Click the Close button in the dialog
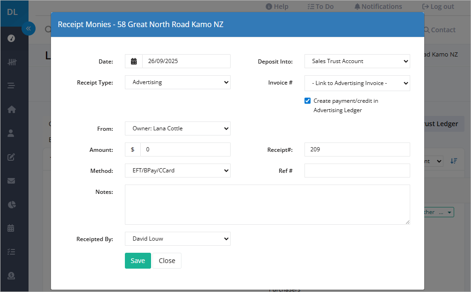The height and width of the screenshot is (292, 471). (x=167, y=261)
